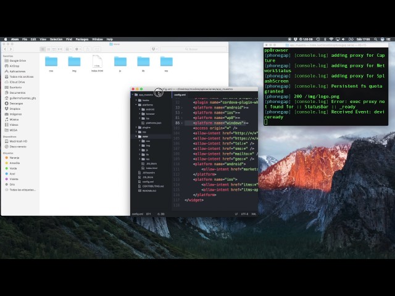Click the Wi-Fi status icon
This screenshot has height=296, width=395.
click(x=331, y=39)
